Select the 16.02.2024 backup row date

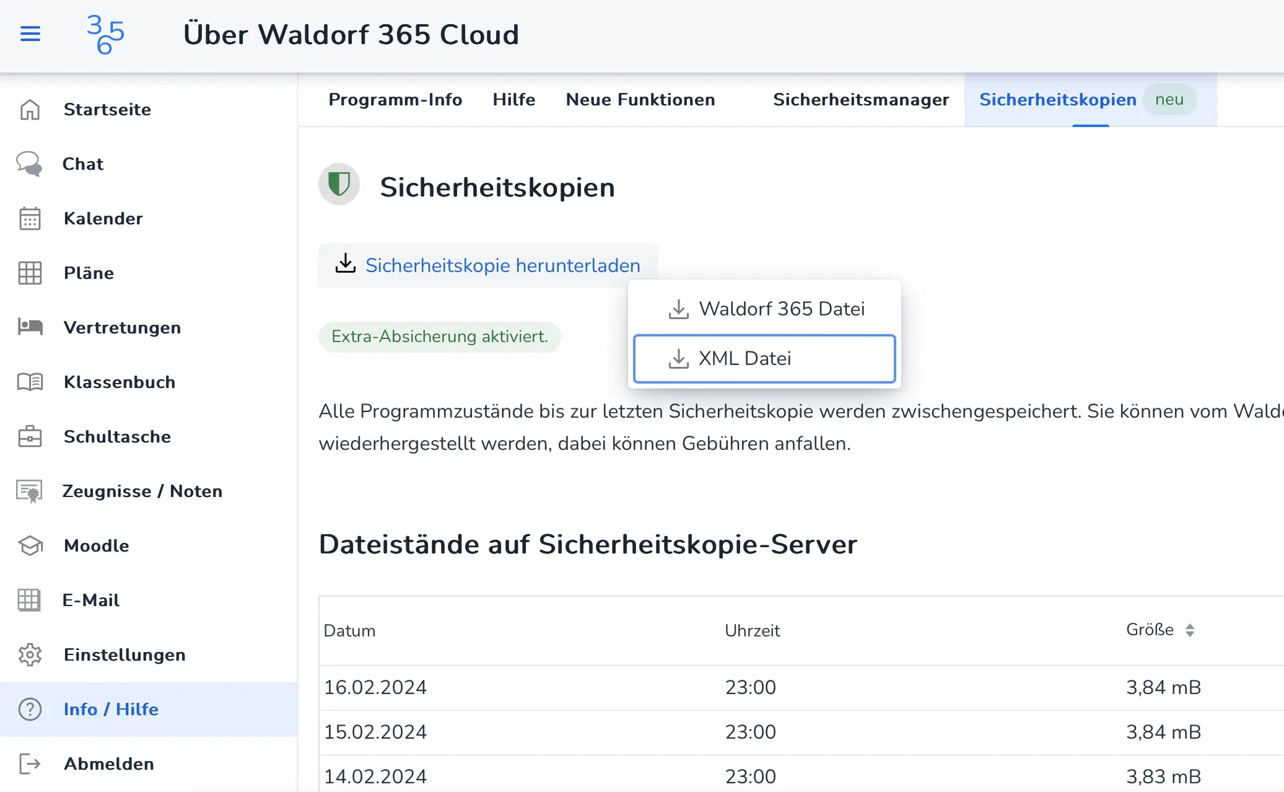pos(375,687)
